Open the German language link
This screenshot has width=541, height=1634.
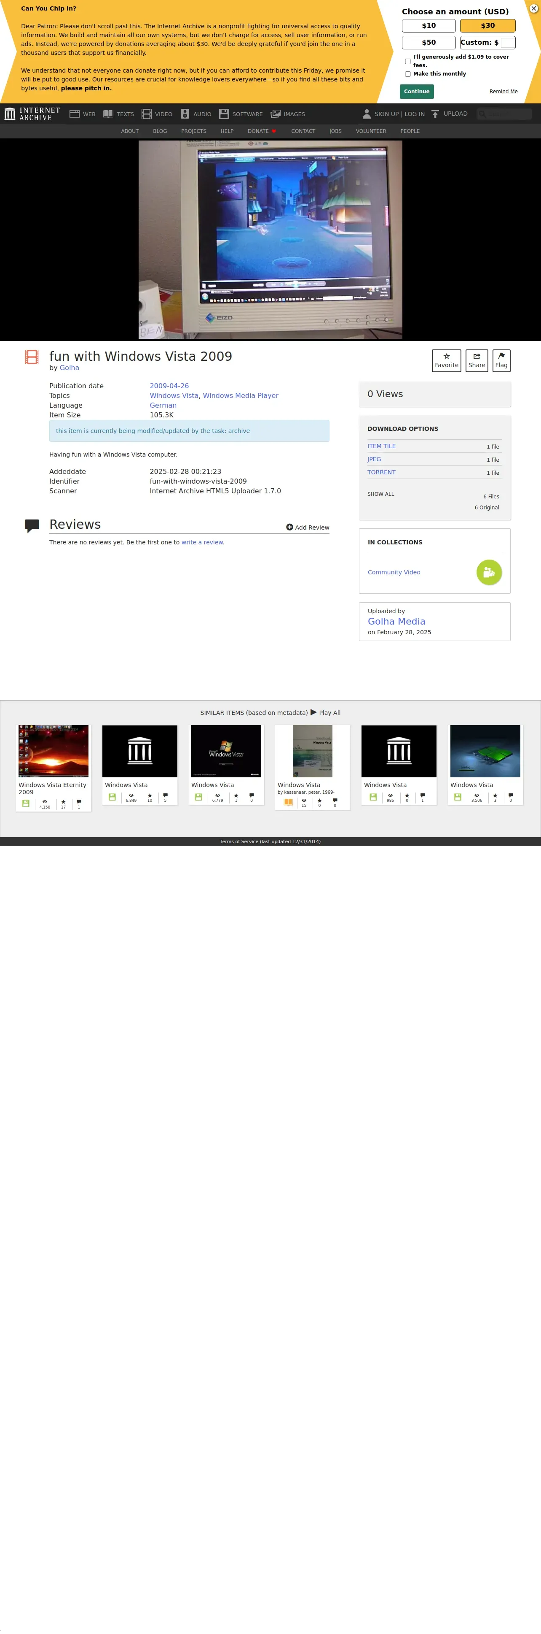163,405
